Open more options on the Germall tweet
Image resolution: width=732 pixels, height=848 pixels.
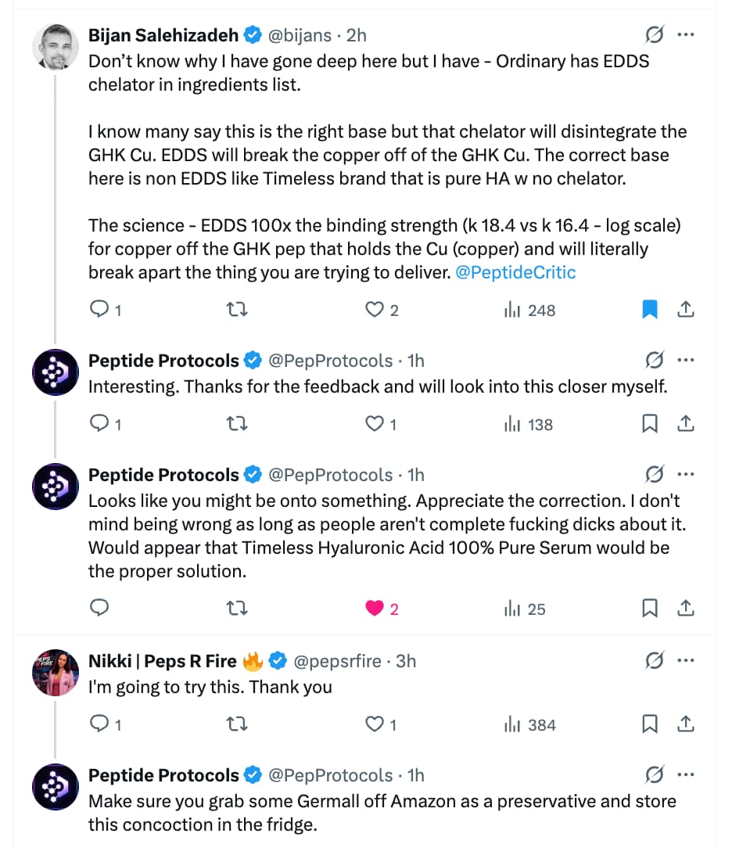point(686,774)
